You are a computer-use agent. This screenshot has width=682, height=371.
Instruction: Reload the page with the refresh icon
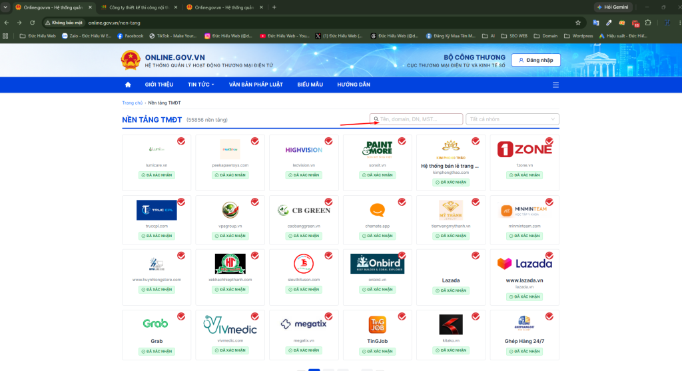(32, 23)
